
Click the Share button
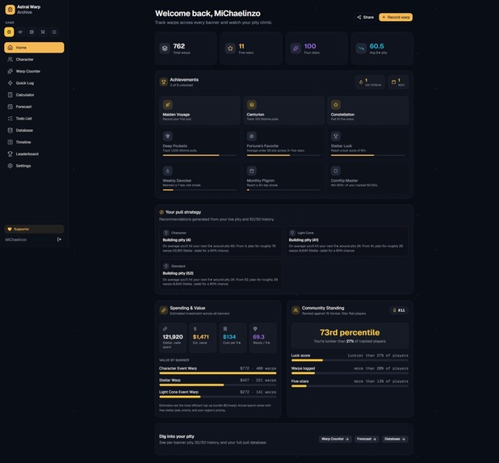[365, 17]
